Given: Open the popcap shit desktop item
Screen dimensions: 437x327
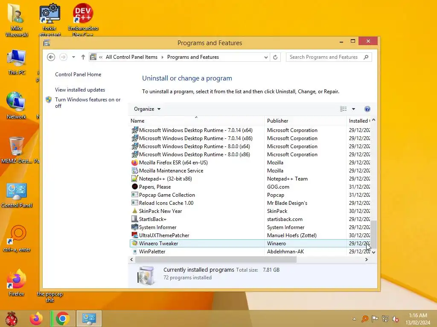Looking at the screenshot, I should (50, 297).
